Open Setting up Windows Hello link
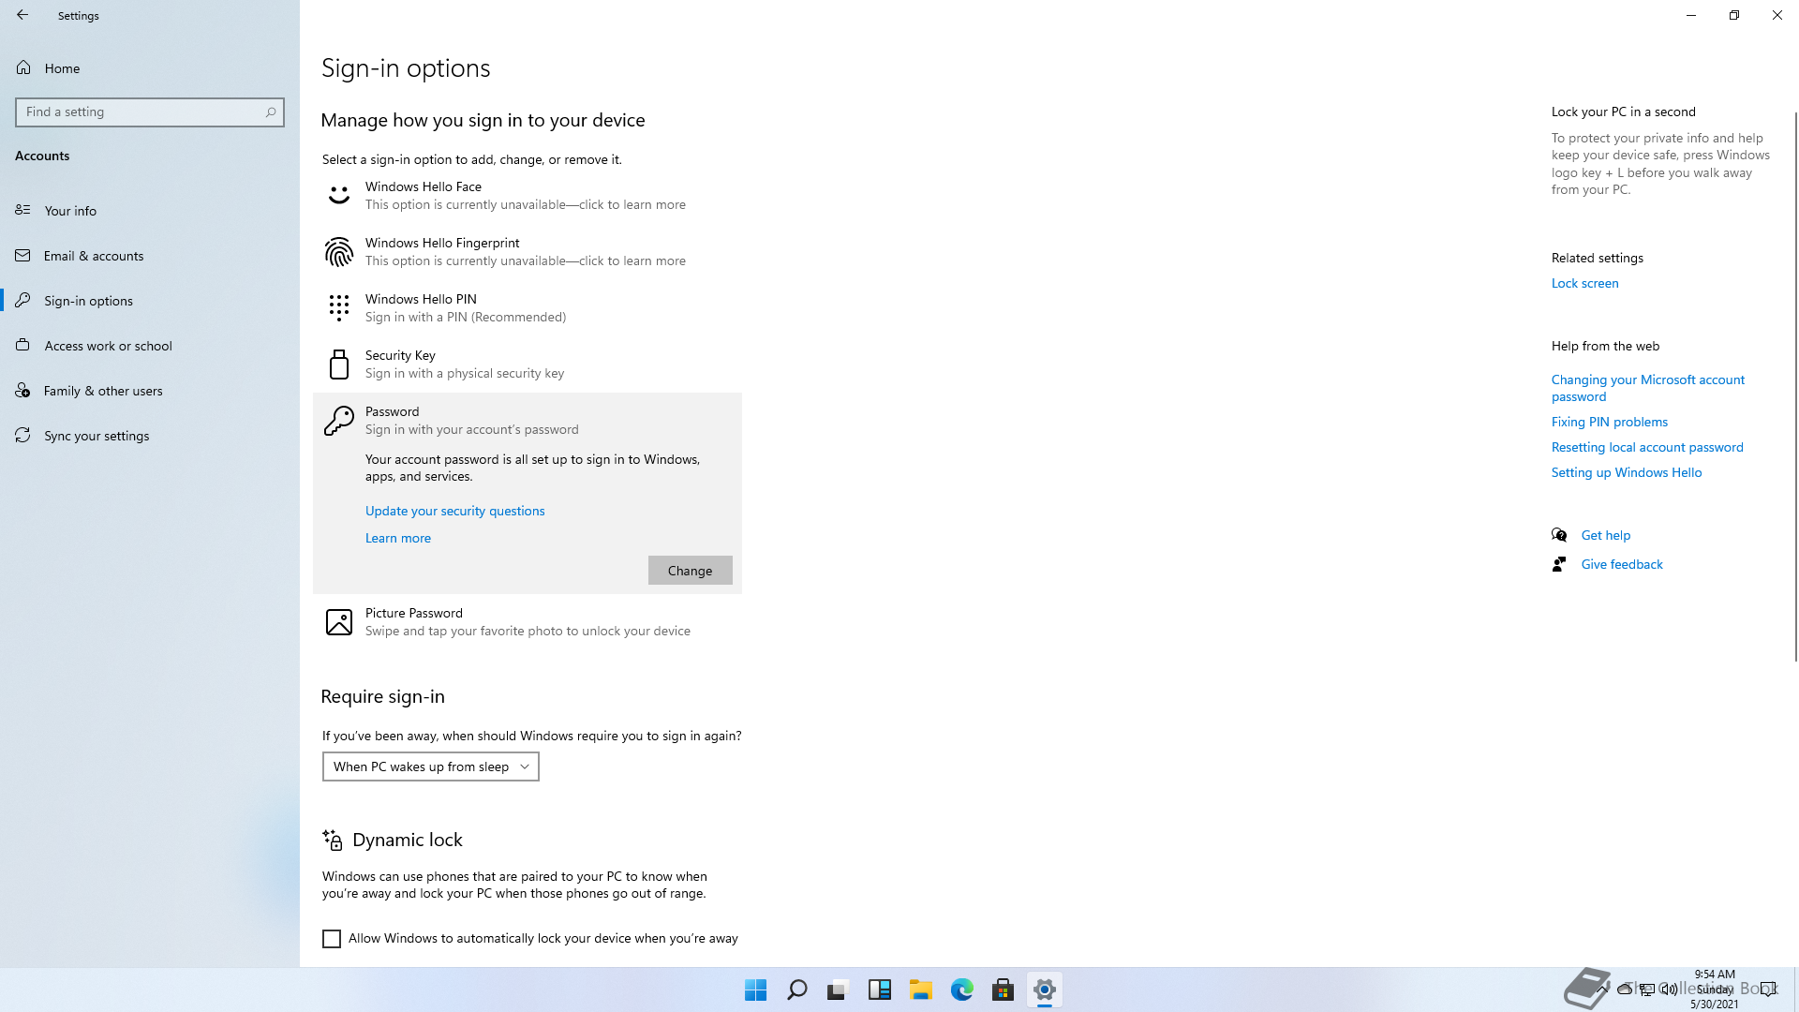The width and height of the screenshot is (1799, 1012). click(x=1626, y=472)
